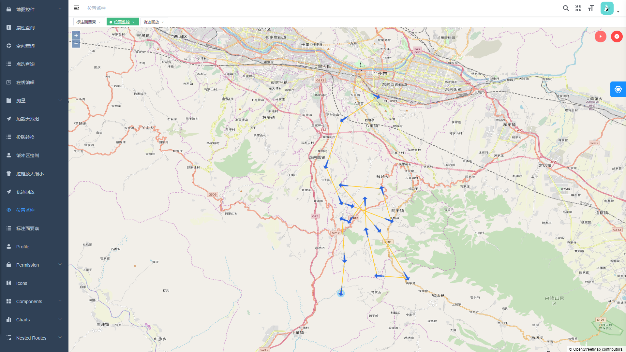The width and height of the screenshot is (626, 352).
Task: Click the map zoom-in plus button
Action: tap(76, 35)
